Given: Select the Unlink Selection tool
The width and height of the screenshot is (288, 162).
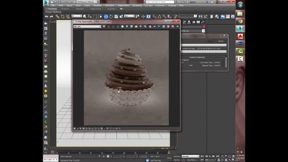Looking at the screenshot, I should point(63,17).
